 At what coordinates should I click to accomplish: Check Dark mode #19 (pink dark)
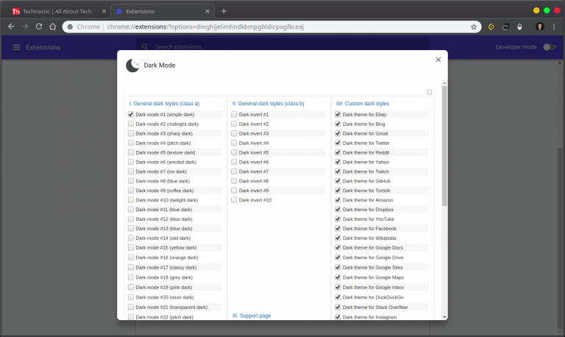click(131, 287)
